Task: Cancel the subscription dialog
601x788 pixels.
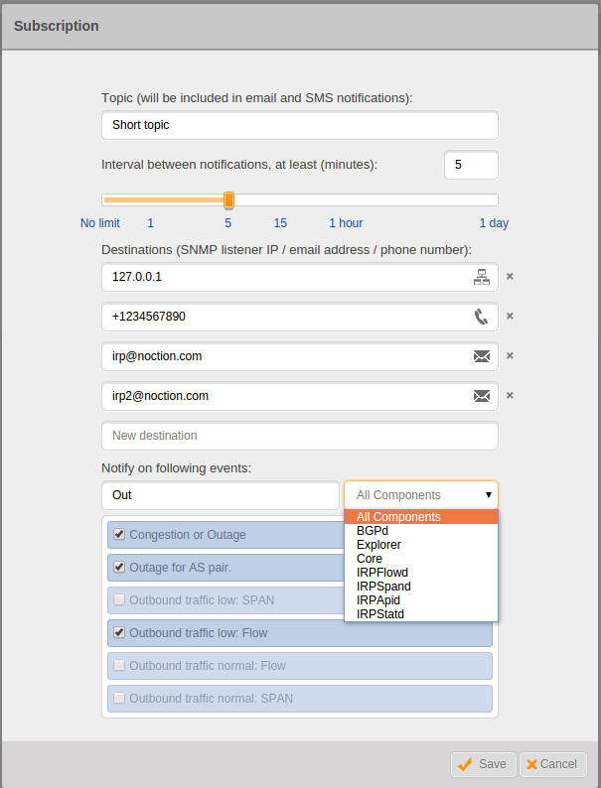Action: click(552, 764)
